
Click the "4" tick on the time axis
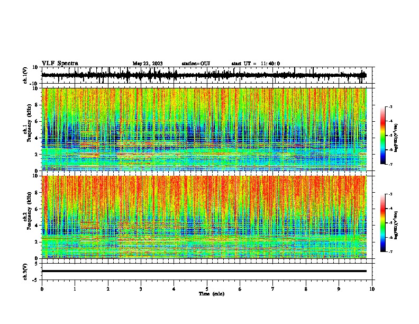174,289
